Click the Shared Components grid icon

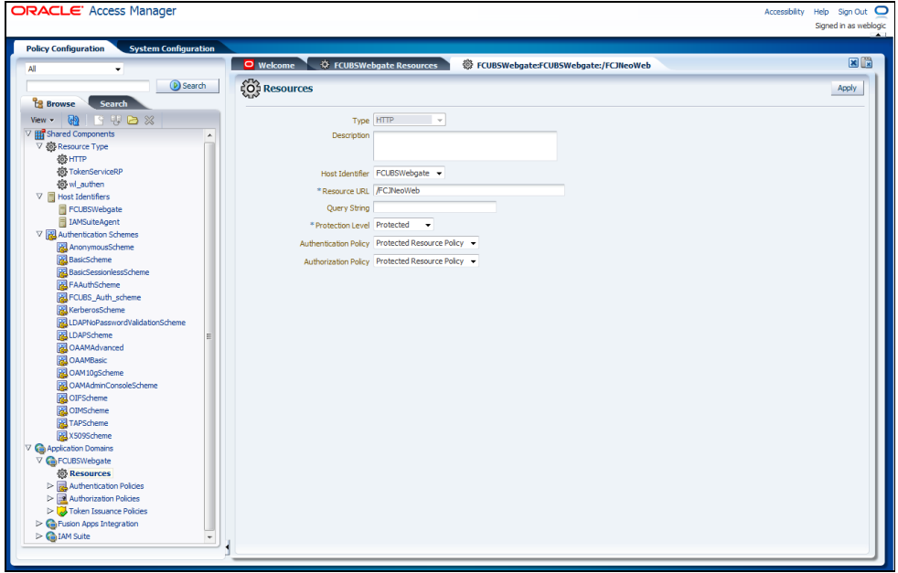[x=39, y=134]
